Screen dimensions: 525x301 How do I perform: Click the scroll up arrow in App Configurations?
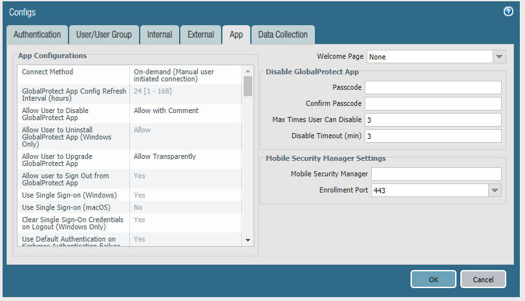248,71
